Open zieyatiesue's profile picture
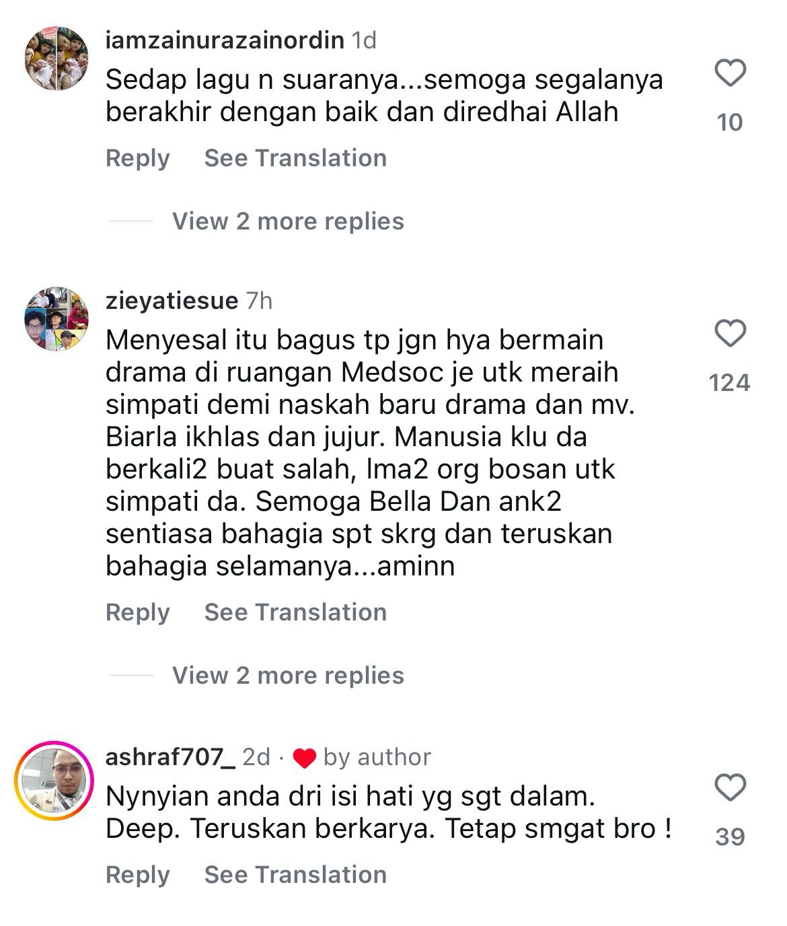787x926 pixels. [57, 319]
